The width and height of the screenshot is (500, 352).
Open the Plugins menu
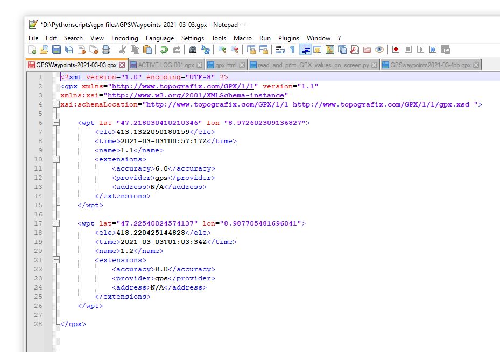[288, 38]
